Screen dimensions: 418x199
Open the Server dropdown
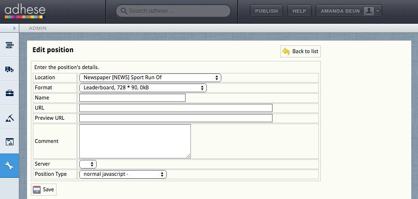point(88,164)
